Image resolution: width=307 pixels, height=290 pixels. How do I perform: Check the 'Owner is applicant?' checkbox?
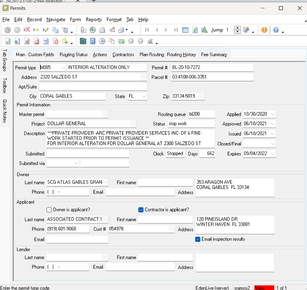click(49, 210)
